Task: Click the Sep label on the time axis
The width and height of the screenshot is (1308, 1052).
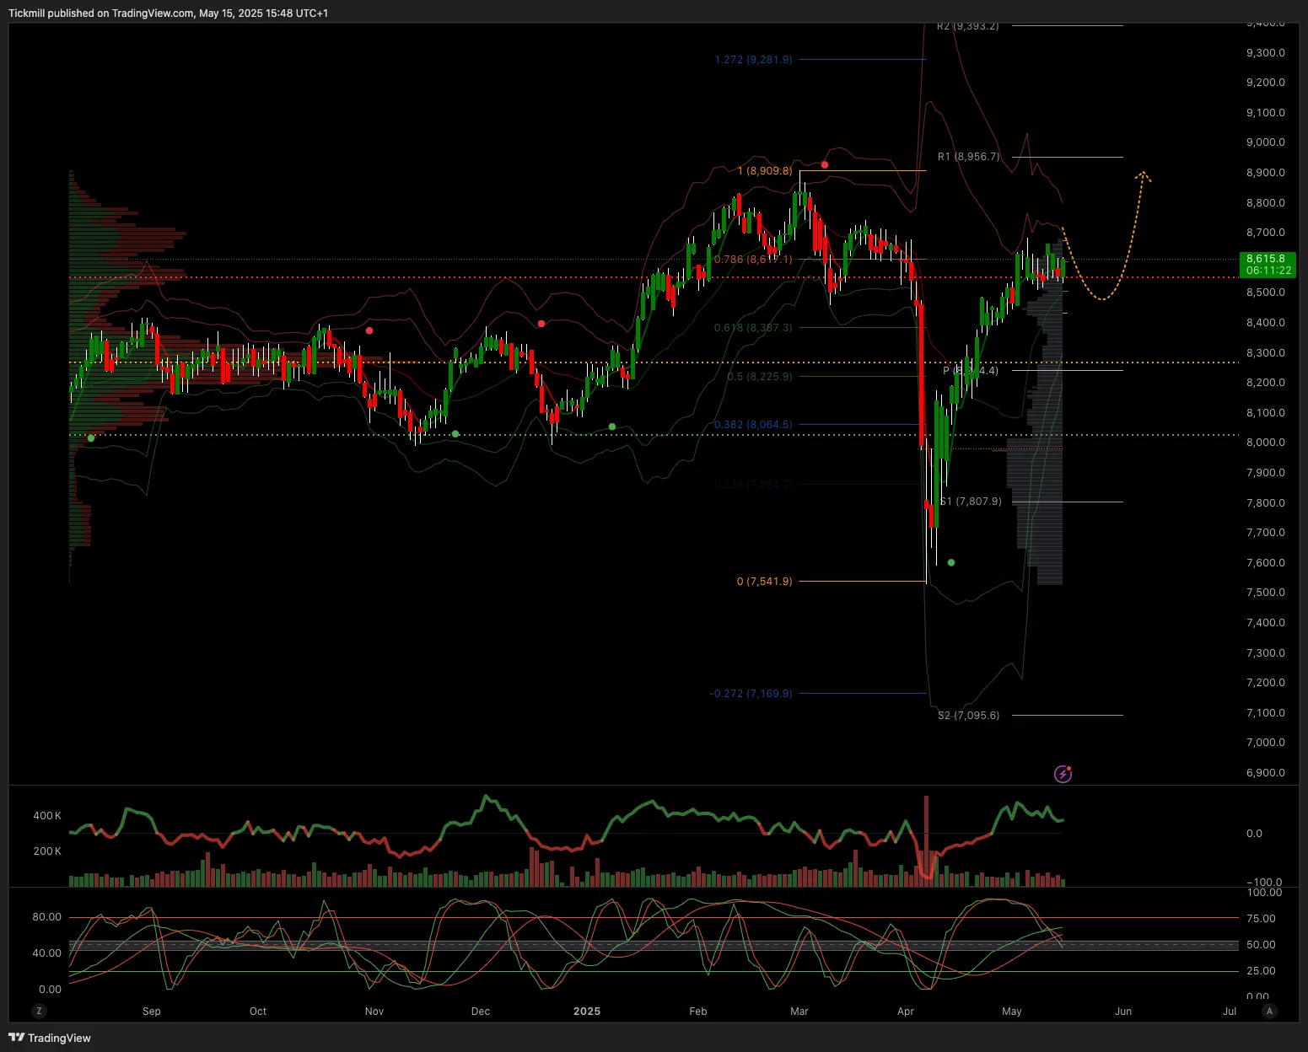Action: click(x=152, y=1012)
